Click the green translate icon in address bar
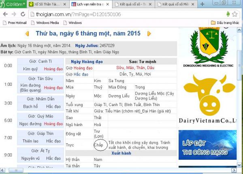 point(228,14)
